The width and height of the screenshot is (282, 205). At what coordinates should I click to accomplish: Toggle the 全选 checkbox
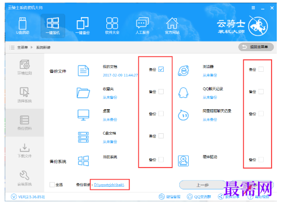click(x=52, y=185)
